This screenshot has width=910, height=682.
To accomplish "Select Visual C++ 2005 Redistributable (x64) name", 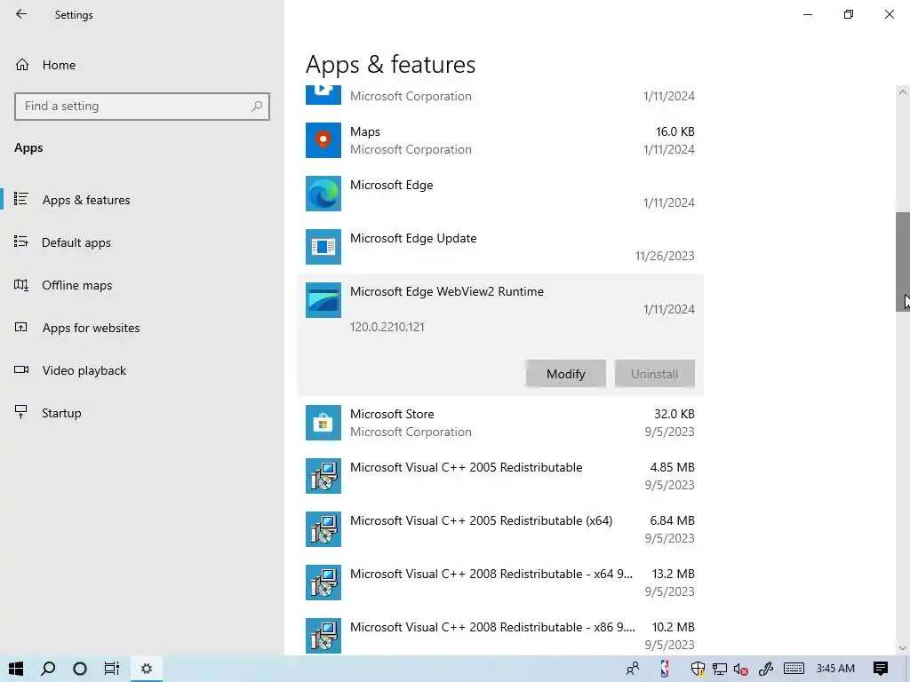I will click(481, 520).
